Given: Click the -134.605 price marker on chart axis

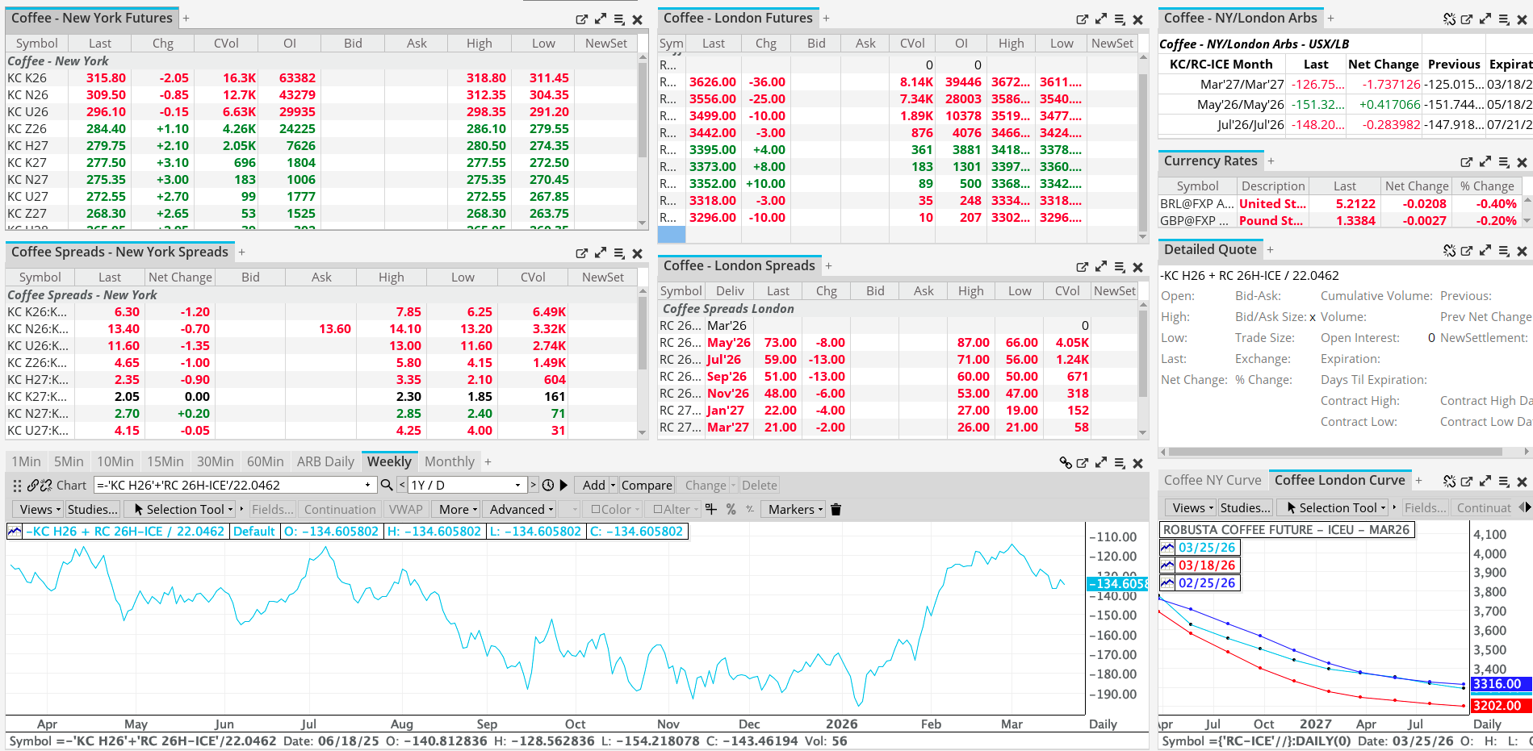Looking at the screenshot, I should [x=1118, y=584].
